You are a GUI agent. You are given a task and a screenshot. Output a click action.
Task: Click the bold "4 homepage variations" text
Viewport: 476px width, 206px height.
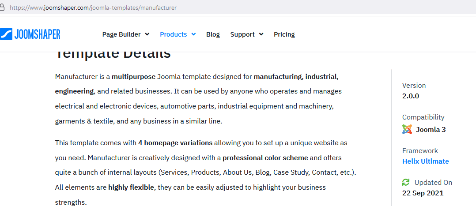point(175,143)
